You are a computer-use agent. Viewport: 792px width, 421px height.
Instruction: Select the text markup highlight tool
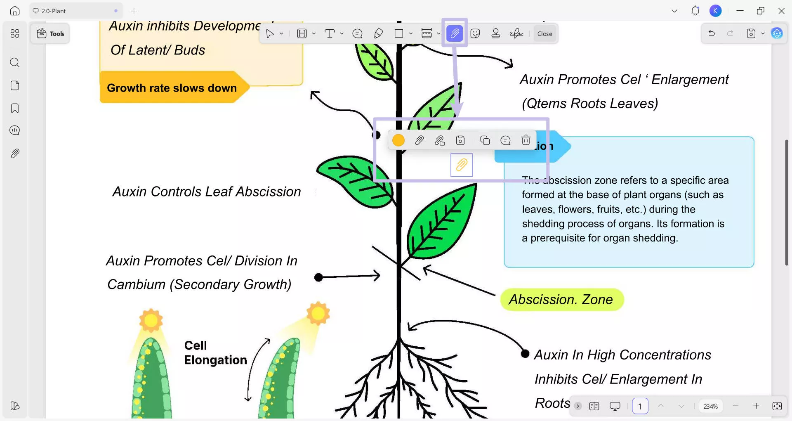coord(302,34)
